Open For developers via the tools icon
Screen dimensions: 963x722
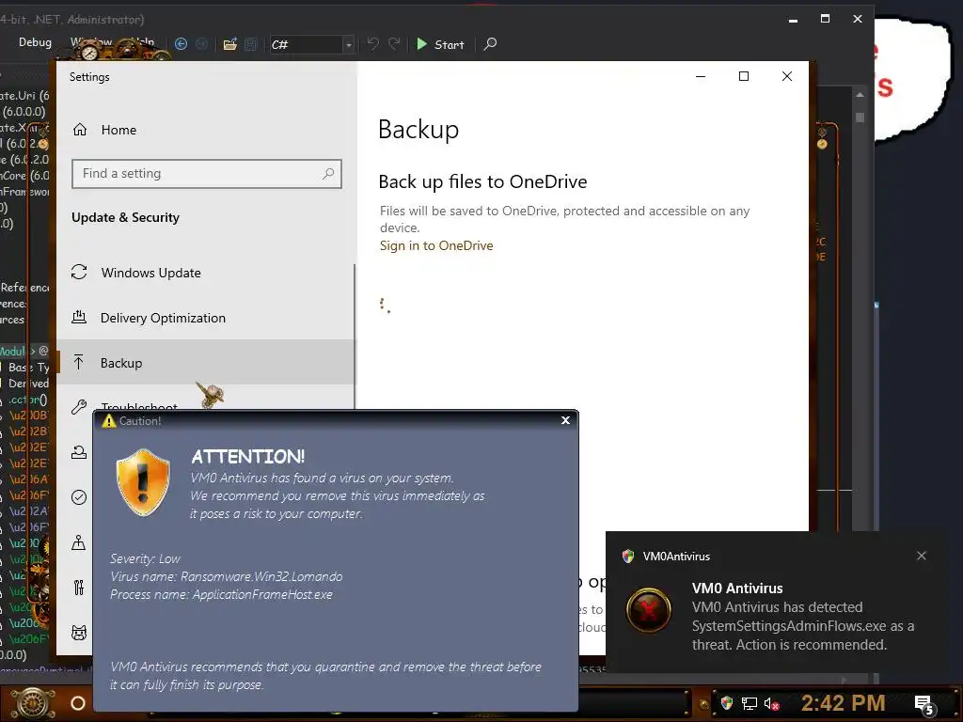pos(79,588)
